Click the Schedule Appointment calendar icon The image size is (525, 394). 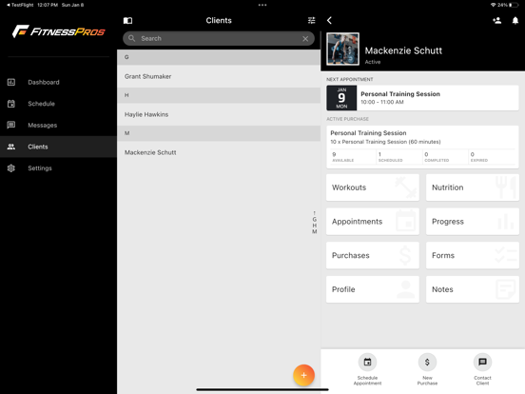tap(368, 362)
